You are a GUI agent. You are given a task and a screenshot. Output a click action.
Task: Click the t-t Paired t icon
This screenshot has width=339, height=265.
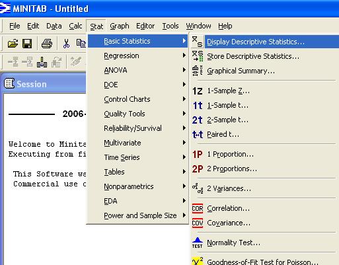tap(198, 134)
